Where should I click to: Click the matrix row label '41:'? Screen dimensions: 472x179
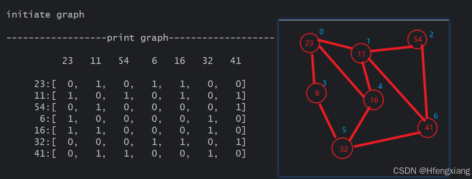point(42,153)
